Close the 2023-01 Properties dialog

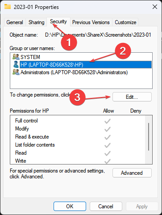(x=155, y=7)
